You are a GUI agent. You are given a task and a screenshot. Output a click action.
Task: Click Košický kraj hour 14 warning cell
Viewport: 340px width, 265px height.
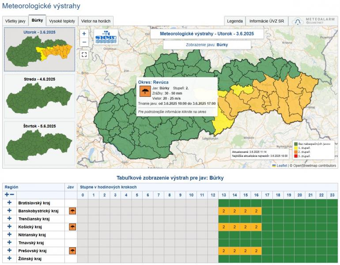tap(234, 227)
